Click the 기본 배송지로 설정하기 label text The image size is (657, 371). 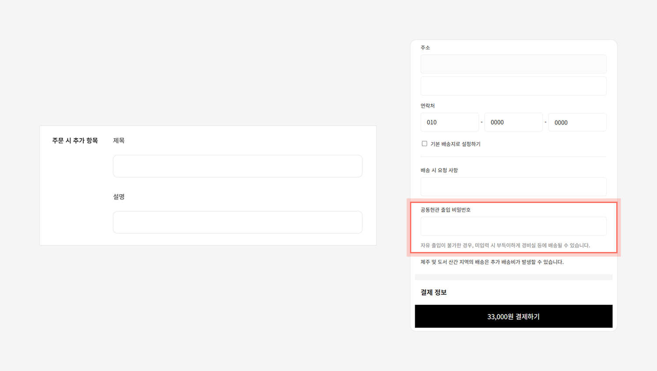pyautogui.click(x=455, y=144)
